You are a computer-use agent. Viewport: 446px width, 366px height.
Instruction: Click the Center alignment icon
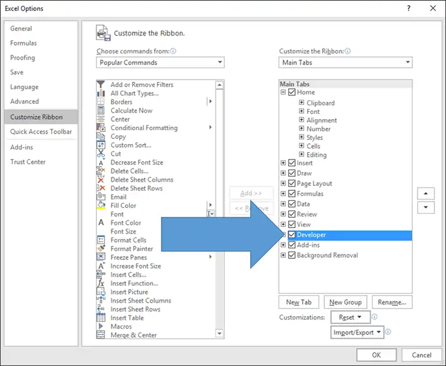click(100, 119)
